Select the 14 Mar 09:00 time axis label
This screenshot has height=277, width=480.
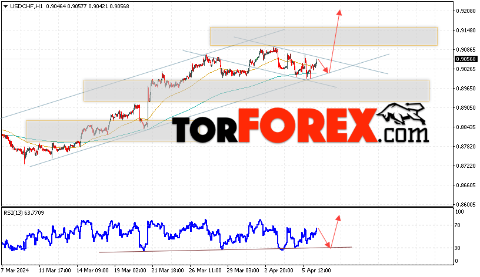92,271
